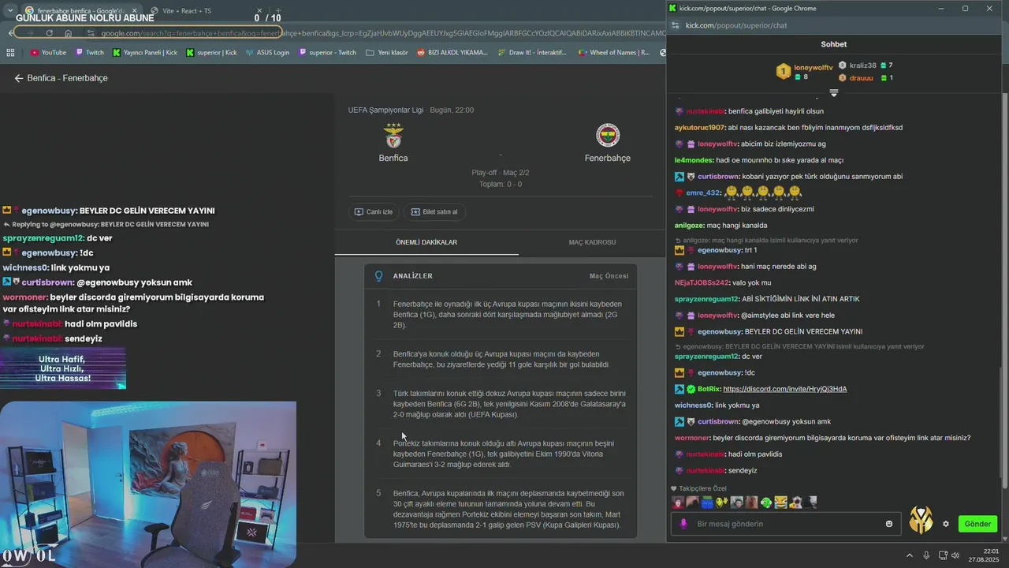View site information for google.com
This screenshot has width=1009, height=568.
coord(91,33)
